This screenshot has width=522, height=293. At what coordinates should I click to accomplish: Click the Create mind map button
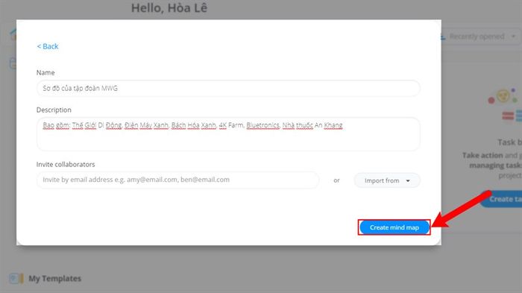point(394,227)
